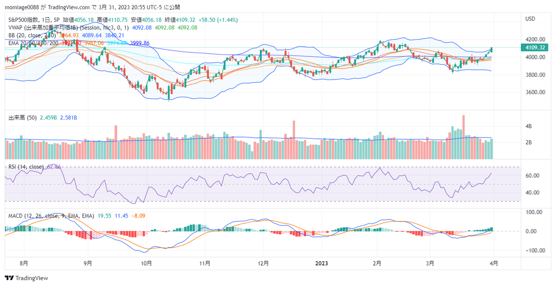Screen dimensions: 556x286
Task: Click the publisher name momiage0088
Action: 22,7
